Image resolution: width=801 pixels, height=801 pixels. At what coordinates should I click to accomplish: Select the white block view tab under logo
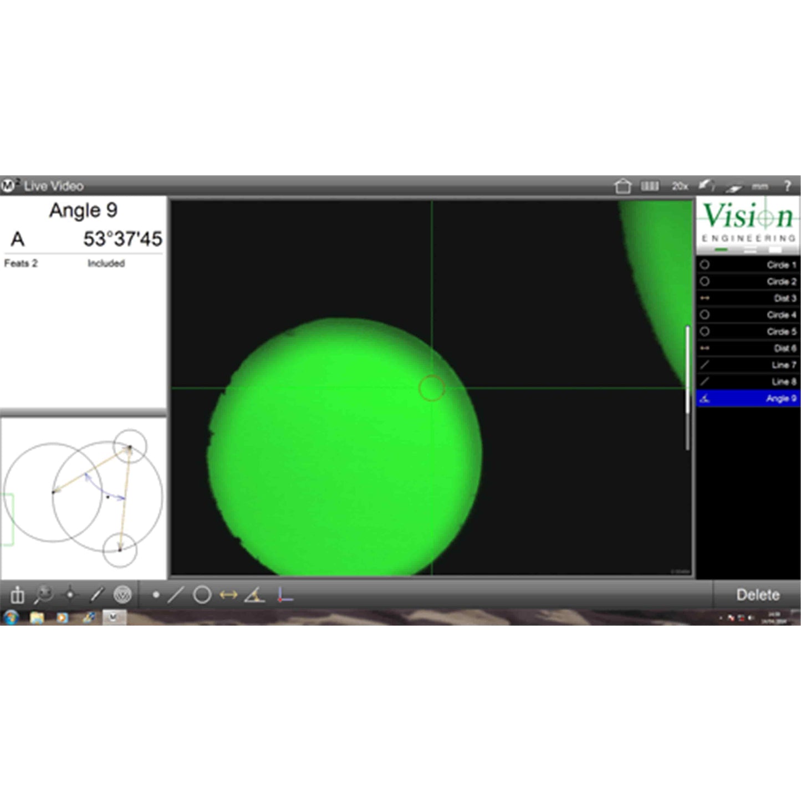pyautogui.click(x=775, y=250)
